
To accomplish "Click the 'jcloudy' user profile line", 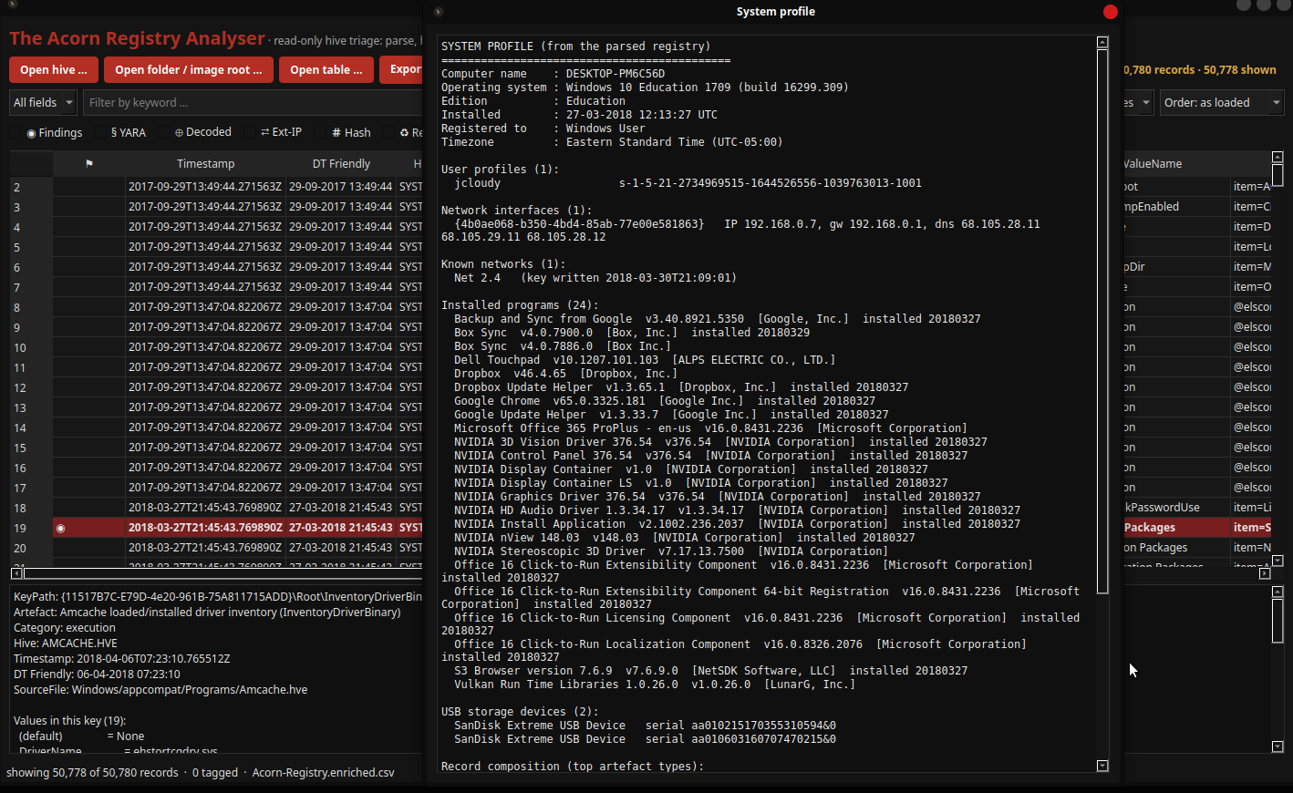I will [x=688, y=183].
